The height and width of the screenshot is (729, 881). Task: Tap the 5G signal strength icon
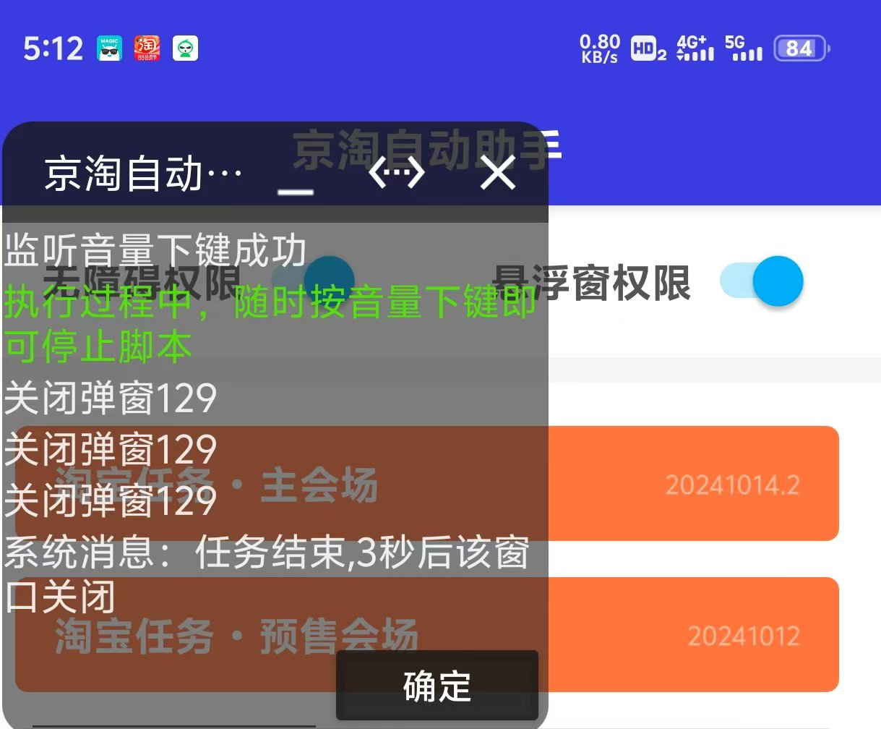point(743,48)
